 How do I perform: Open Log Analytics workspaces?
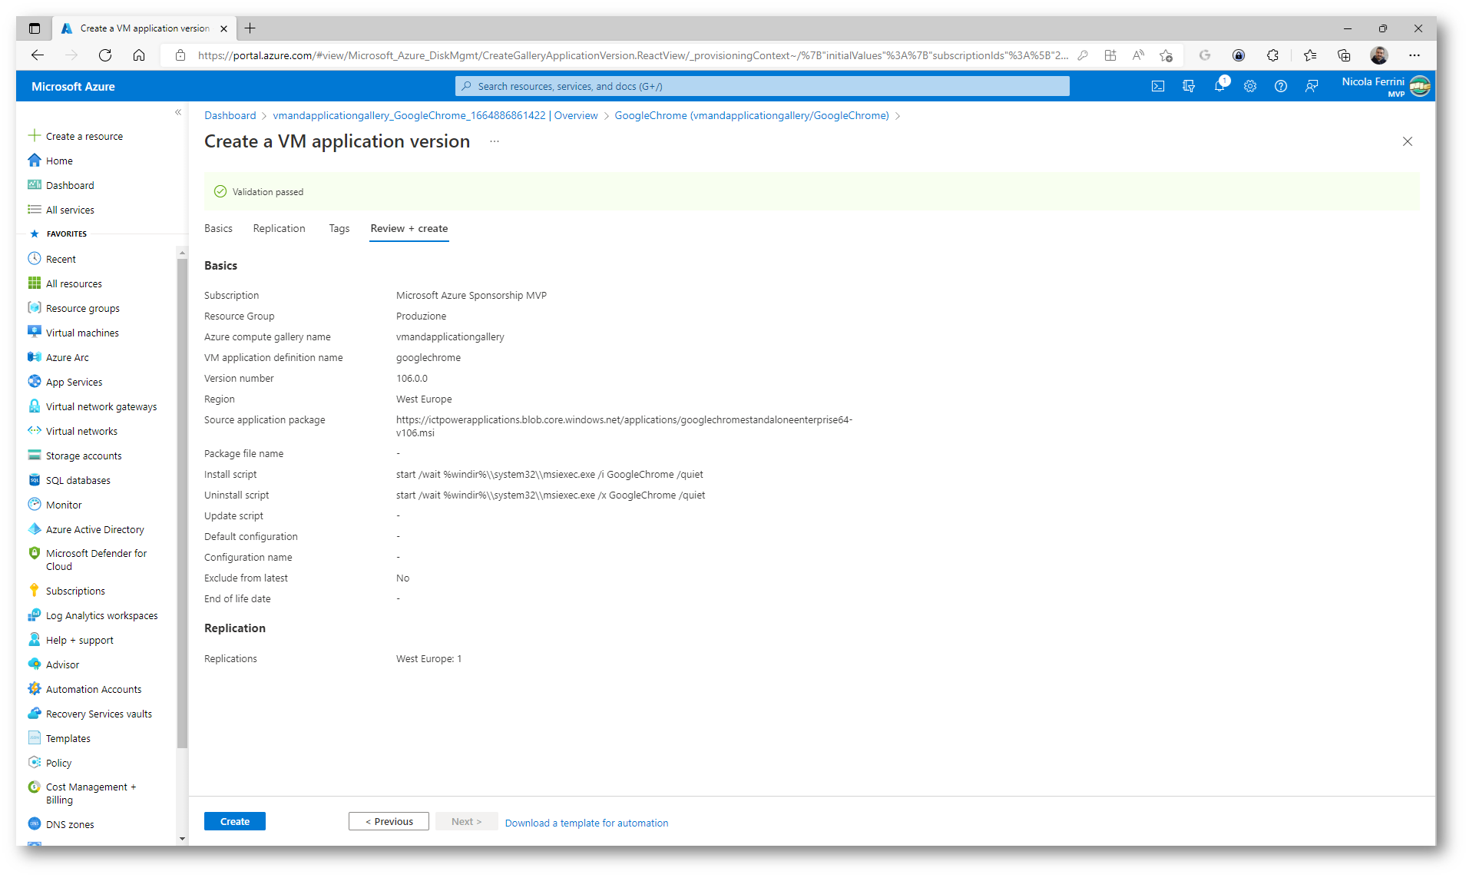click(93, 615)
